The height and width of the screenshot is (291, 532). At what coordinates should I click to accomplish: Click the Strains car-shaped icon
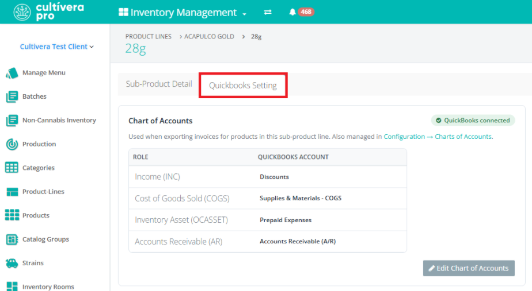click(x=12, y=263)
